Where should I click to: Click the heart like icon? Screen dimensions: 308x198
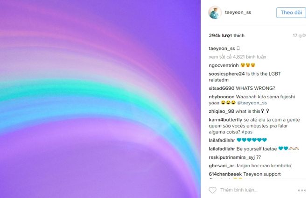coord(212,190)
